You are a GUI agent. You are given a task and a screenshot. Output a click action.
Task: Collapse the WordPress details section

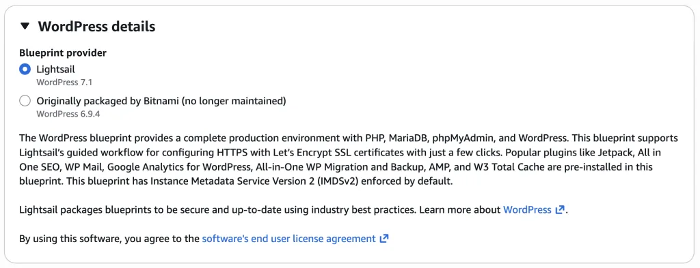point(25,27)
